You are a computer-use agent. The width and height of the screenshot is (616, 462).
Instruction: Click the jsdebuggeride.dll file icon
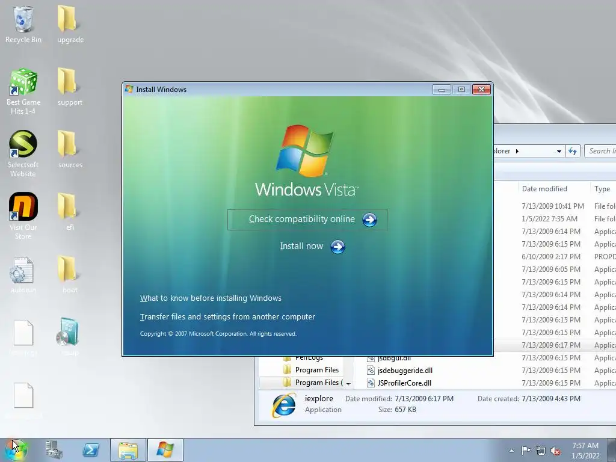pos(371,370)
